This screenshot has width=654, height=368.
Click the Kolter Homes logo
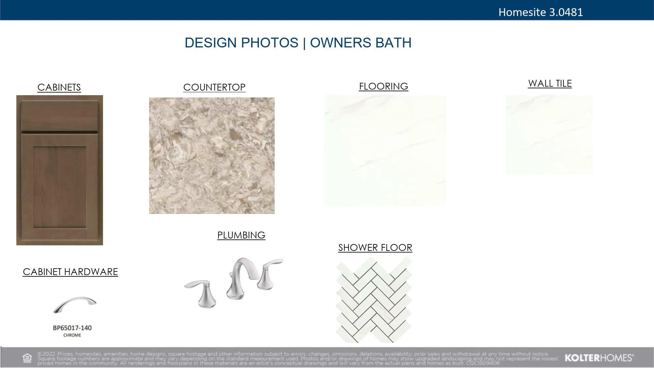599,358
